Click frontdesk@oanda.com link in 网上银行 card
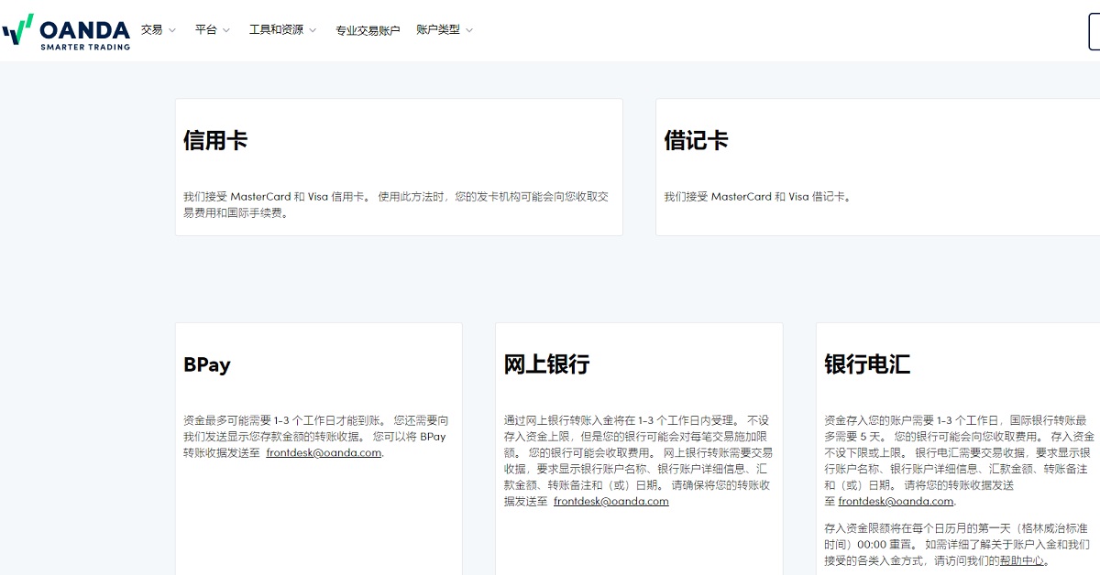Image resolution: width=1100 pixels, height=575 pixels. (x=611, y=501)
